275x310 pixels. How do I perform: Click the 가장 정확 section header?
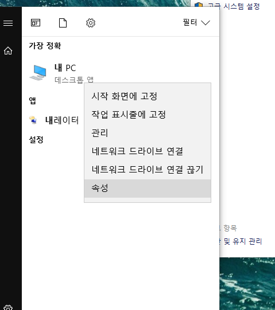coord(45,46)
